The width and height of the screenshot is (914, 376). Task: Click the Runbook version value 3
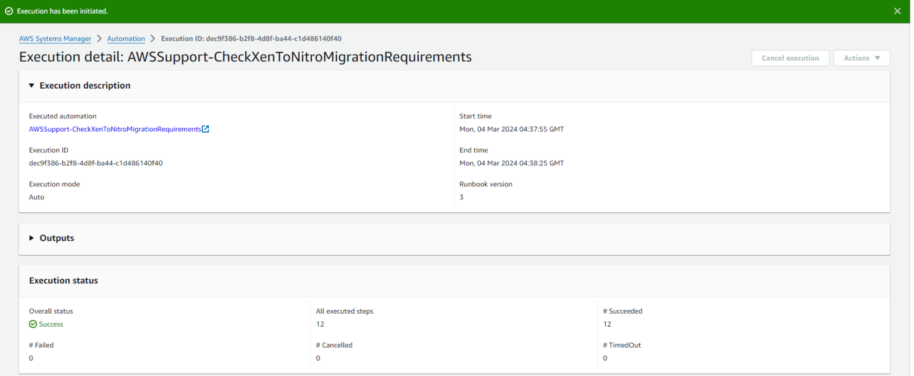(462, 197)
